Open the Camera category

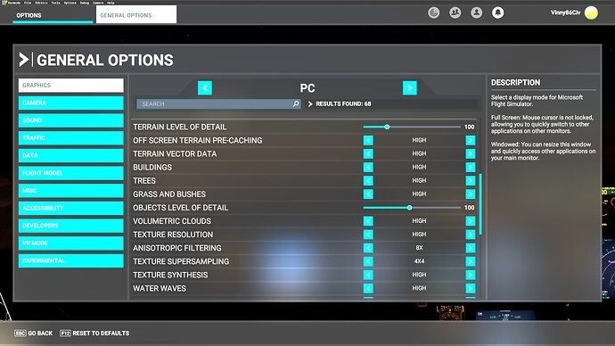tap(71, 103)
